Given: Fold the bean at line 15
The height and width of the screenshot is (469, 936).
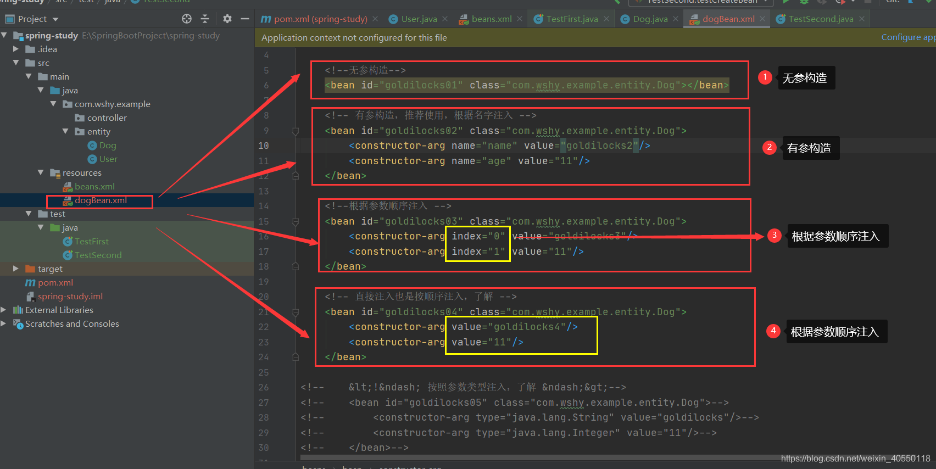Looking at the screenshot, I should pos(296,221).
